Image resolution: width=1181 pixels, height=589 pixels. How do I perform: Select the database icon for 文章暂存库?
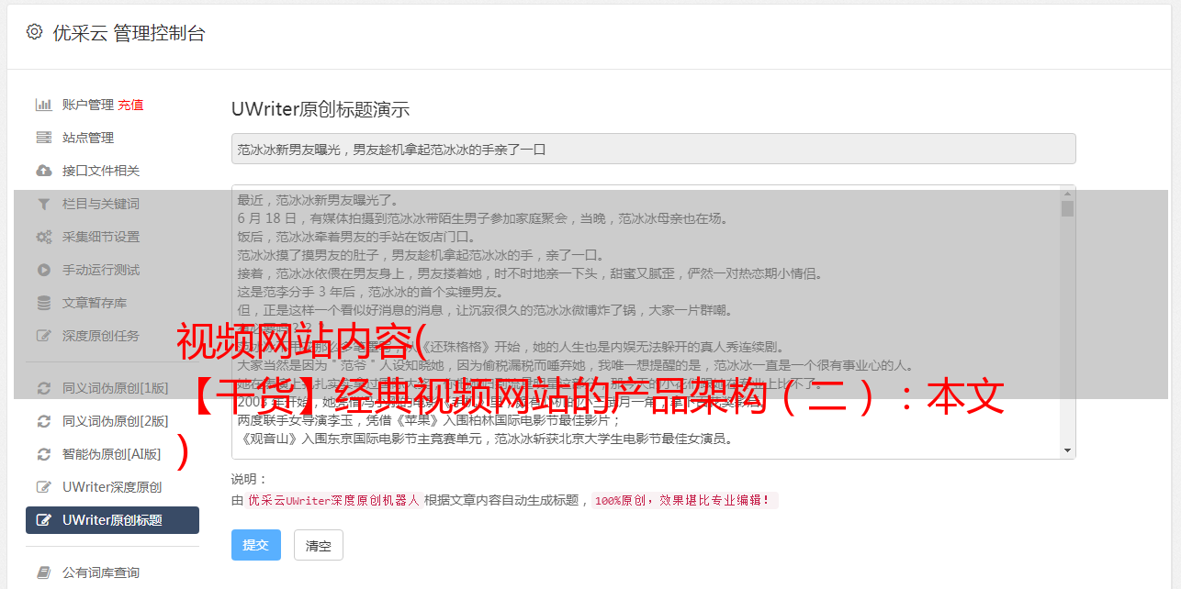click(x=43, y=303)
